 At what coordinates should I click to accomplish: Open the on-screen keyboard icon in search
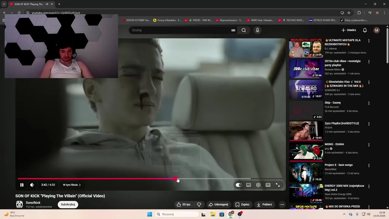pos(233,30)
